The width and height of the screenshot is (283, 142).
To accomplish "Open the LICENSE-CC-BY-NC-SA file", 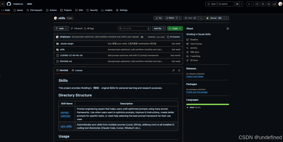I will point(71,56).
